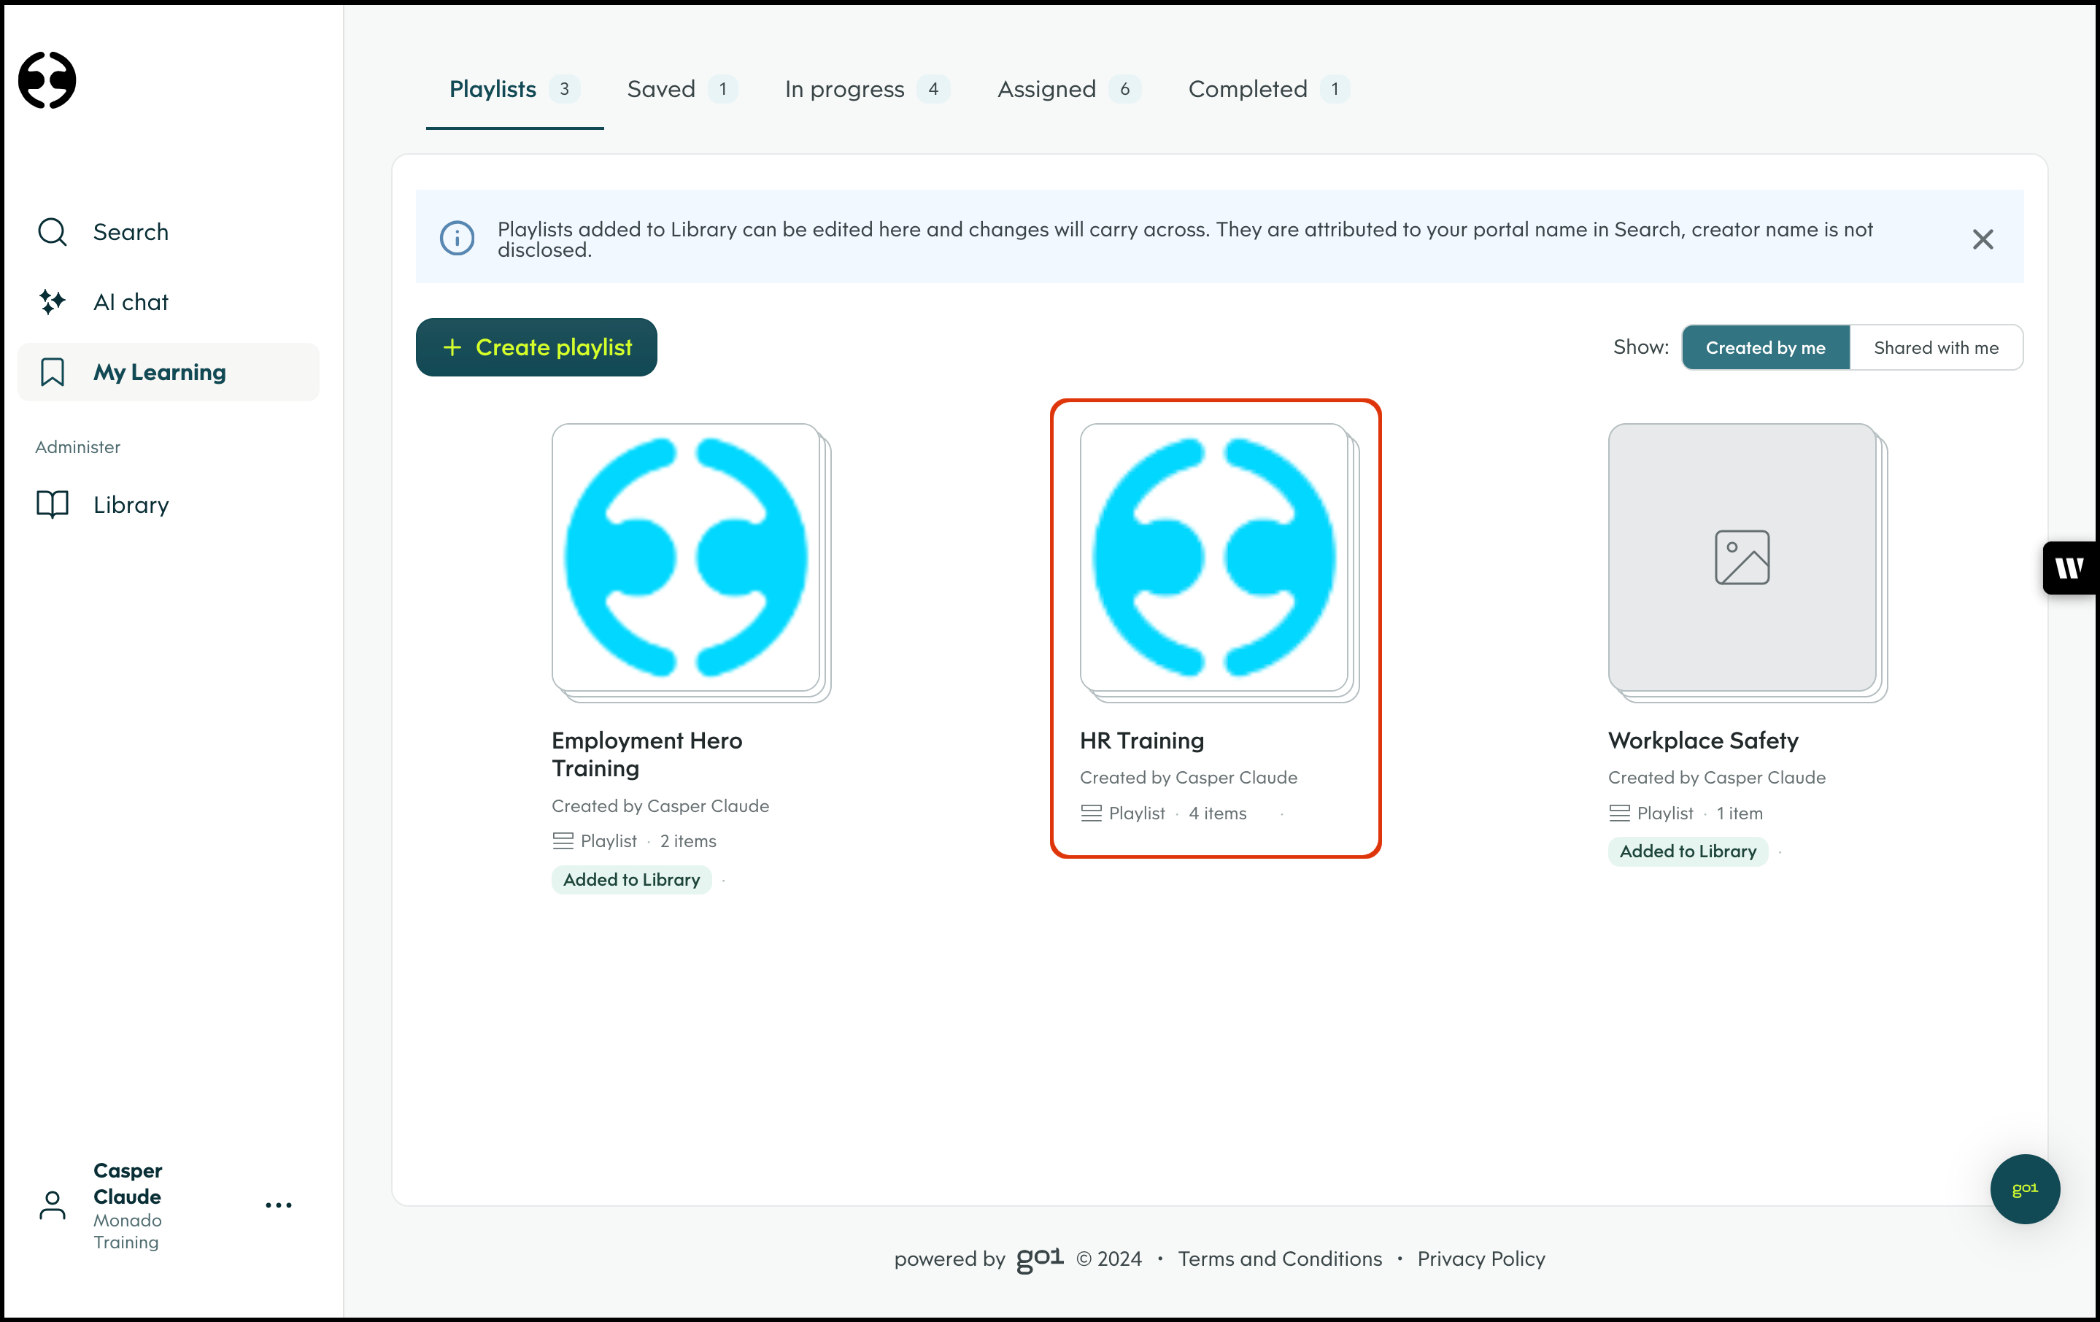Image resolution: width=2100 pixels, height=1322 pixels.
Task: Click the Create playlist button
Action: 536,347
